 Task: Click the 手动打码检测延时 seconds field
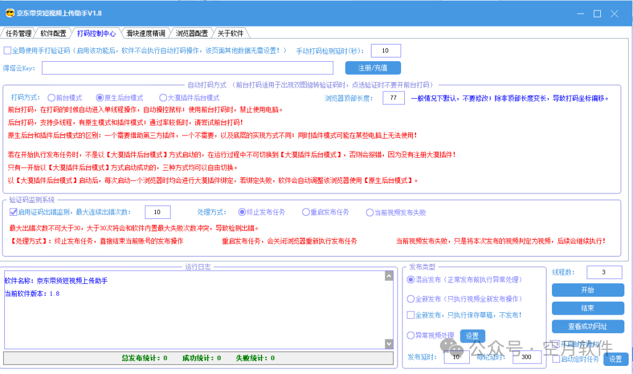click(x=386, y=51)
